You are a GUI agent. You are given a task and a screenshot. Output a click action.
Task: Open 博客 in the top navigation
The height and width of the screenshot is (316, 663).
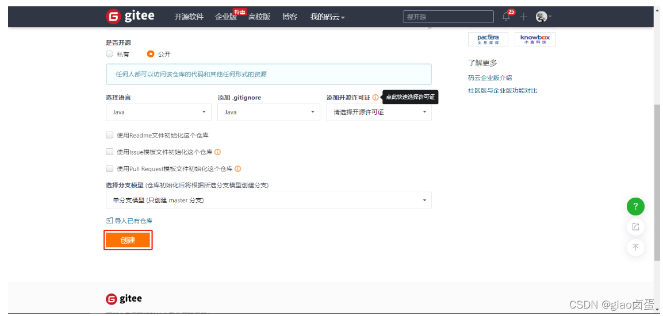point(290,17)
